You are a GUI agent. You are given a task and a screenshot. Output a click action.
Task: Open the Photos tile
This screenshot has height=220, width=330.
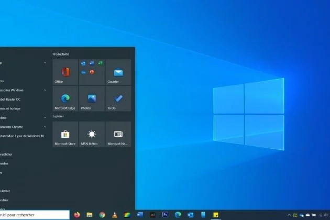92,99
